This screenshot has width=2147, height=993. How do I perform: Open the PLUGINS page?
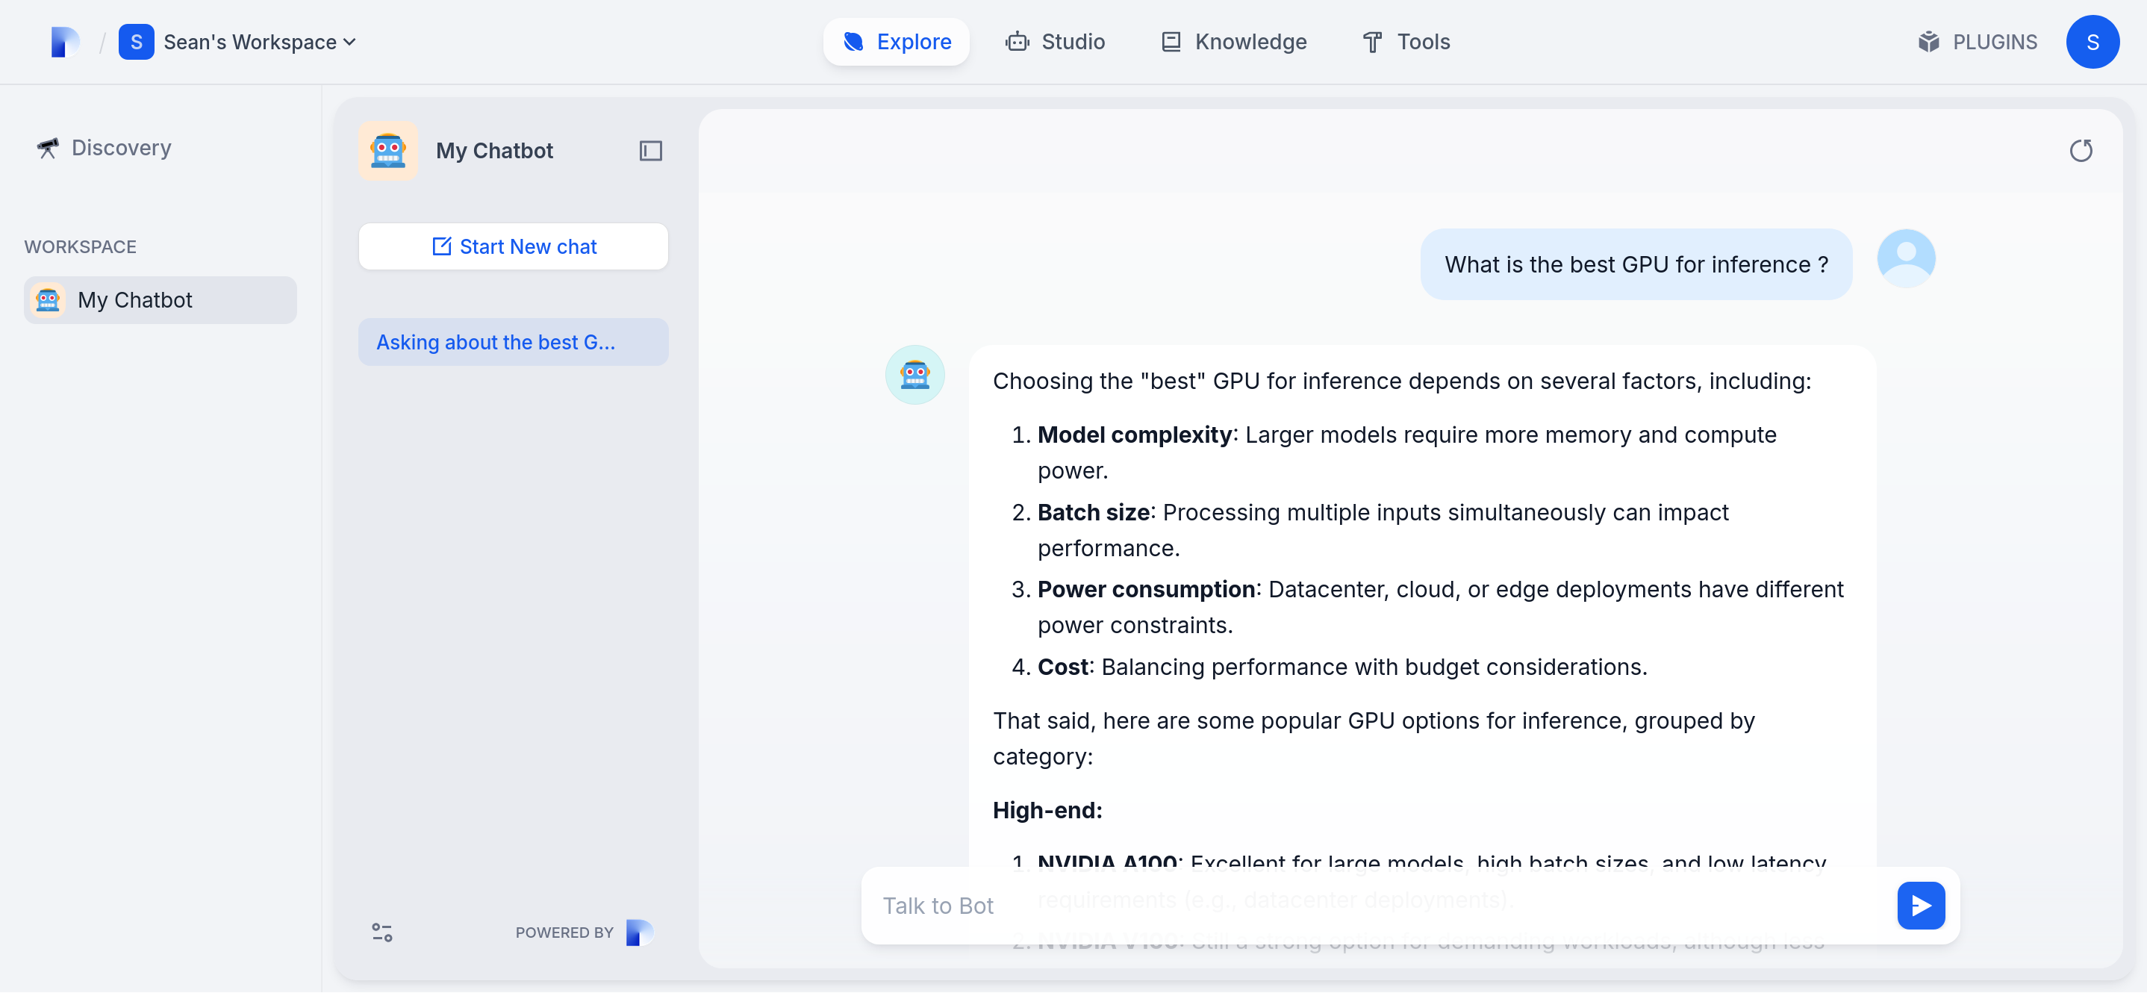click(x=1977, y=42)
